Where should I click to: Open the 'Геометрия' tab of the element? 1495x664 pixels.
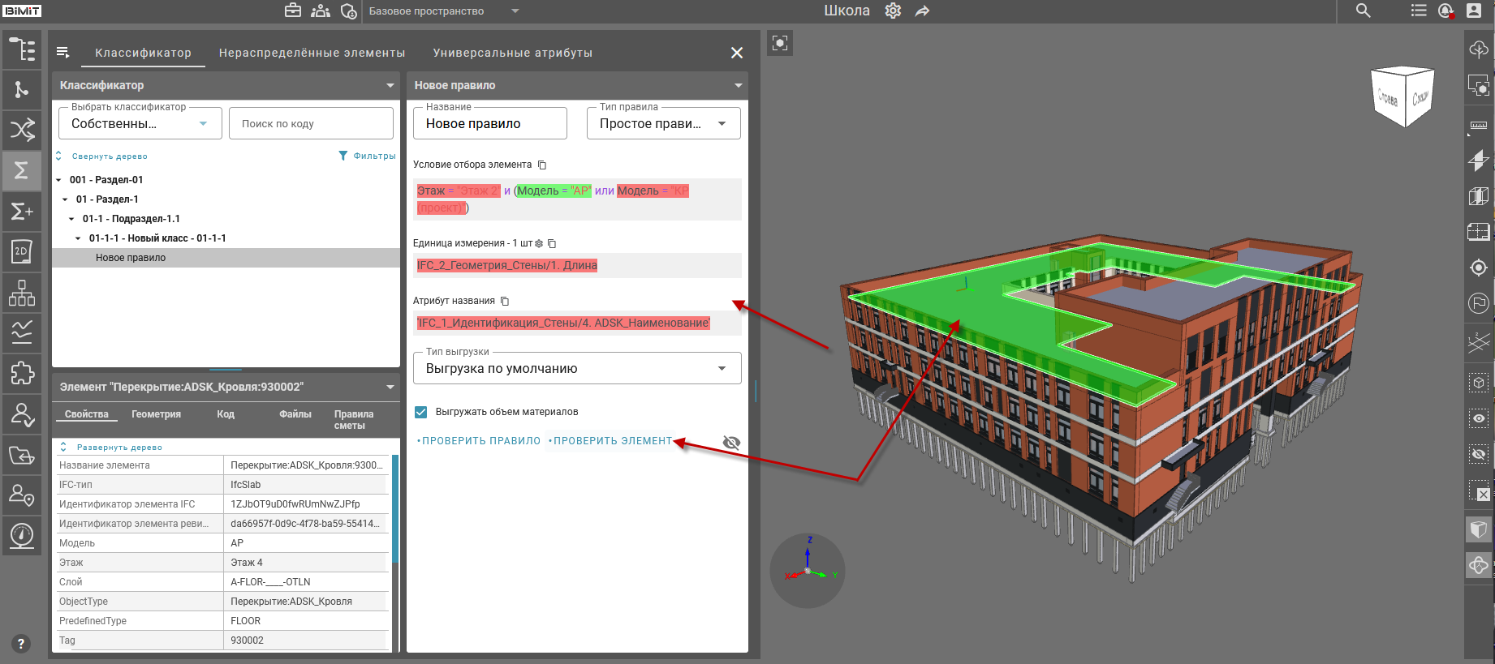point(156,414)
